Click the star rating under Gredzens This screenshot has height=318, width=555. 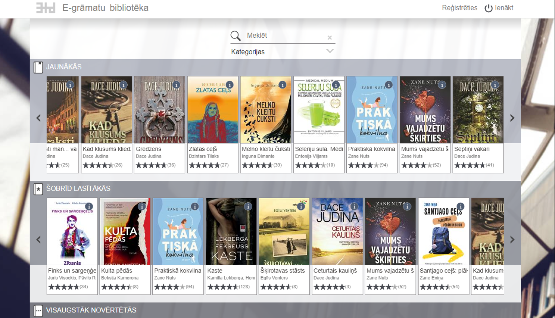point(151,165)
